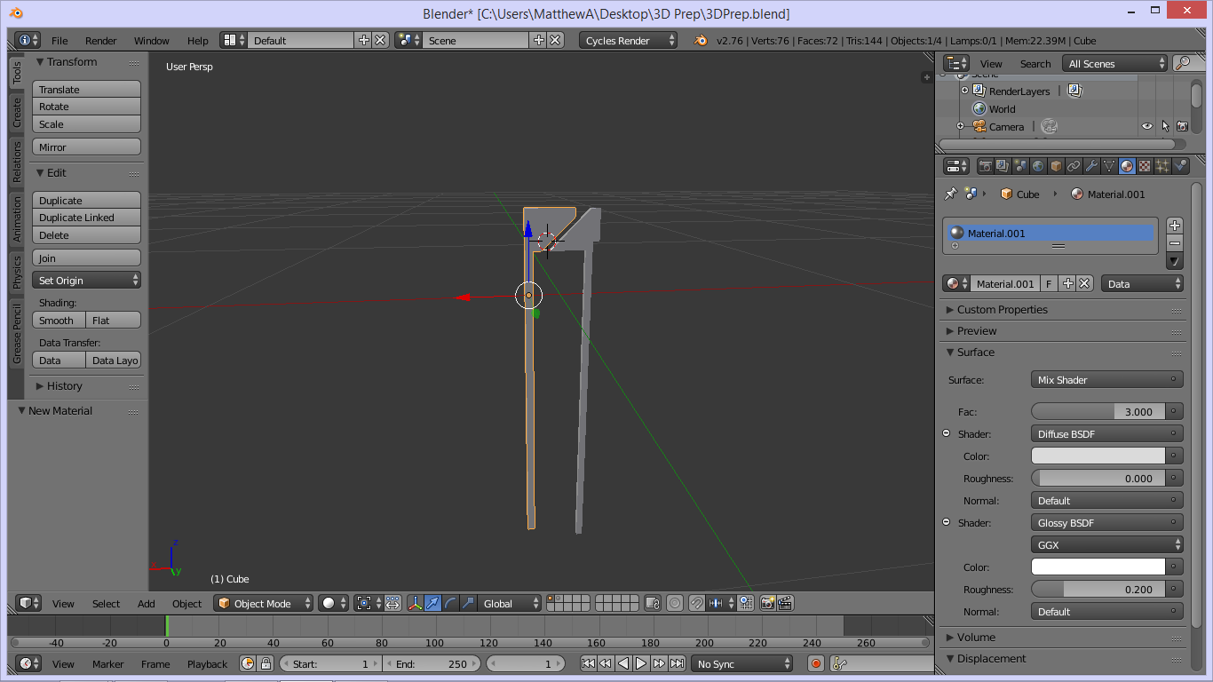Expand the RenderLayers tree item
Image resolution: width=1213 pixels, height=682 pixels.
point(964,91)
